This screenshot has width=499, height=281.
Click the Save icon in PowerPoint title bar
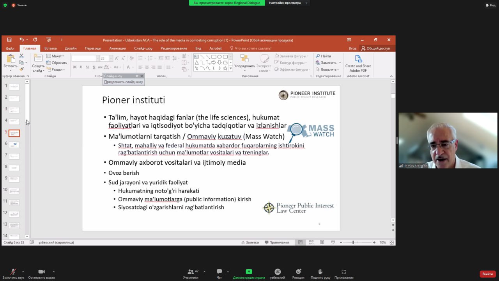pyautogui.click(x=9, y=40)
